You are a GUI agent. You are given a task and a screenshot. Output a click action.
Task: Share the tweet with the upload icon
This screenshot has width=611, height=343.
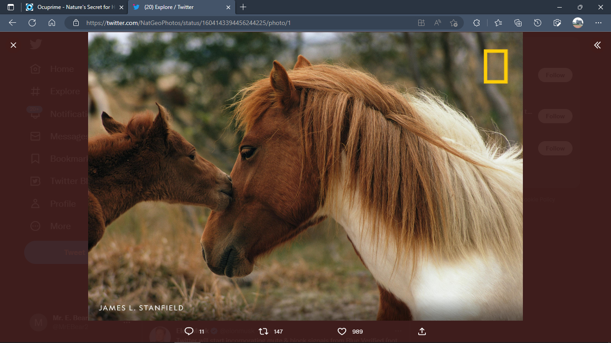[x=422, y=331]
